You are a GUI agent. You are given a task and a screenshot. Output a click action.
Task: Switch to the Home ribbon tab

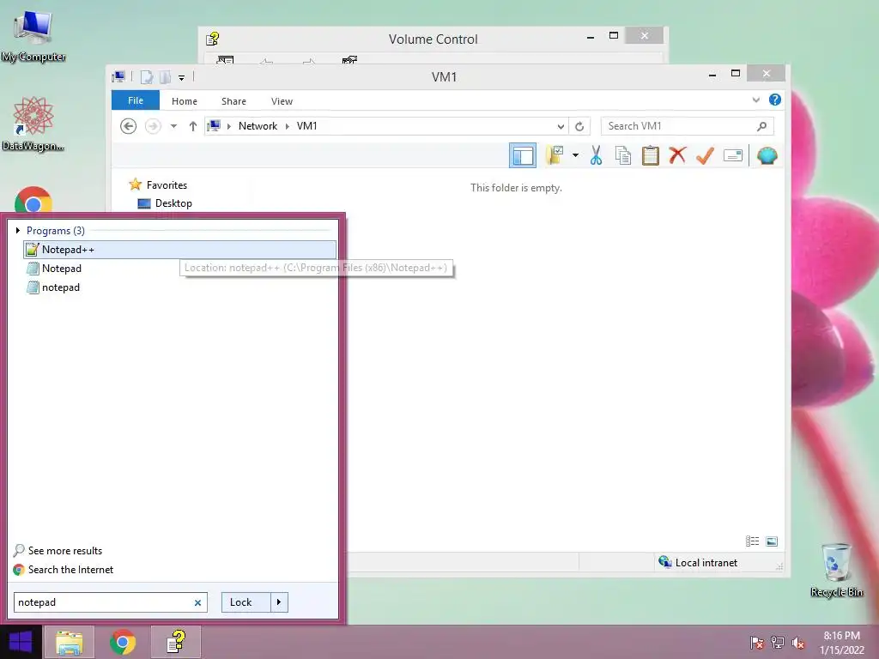tap(185, 101)
